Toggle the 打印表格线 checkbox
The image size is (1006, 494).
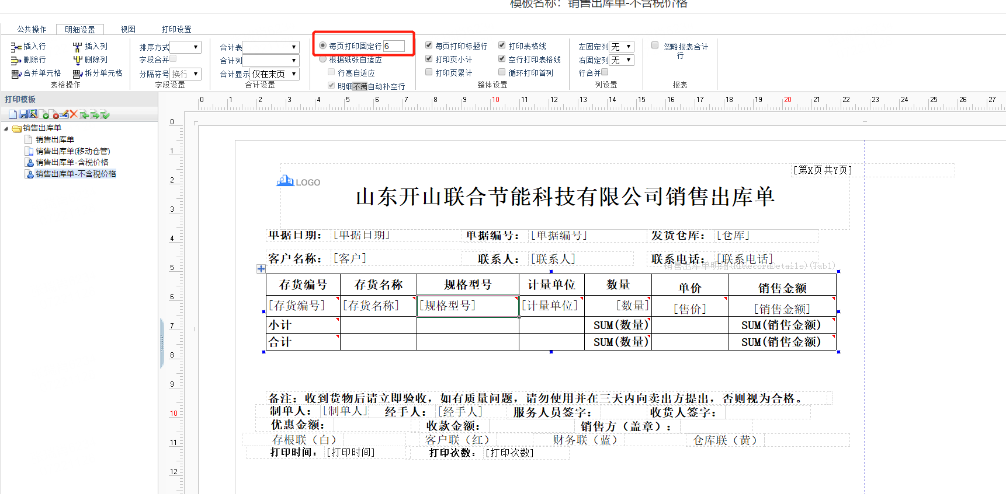coord(502,45)
